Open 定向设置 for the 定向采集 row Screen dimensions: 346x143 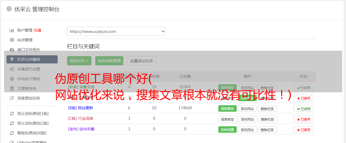[x=228, y=130]
